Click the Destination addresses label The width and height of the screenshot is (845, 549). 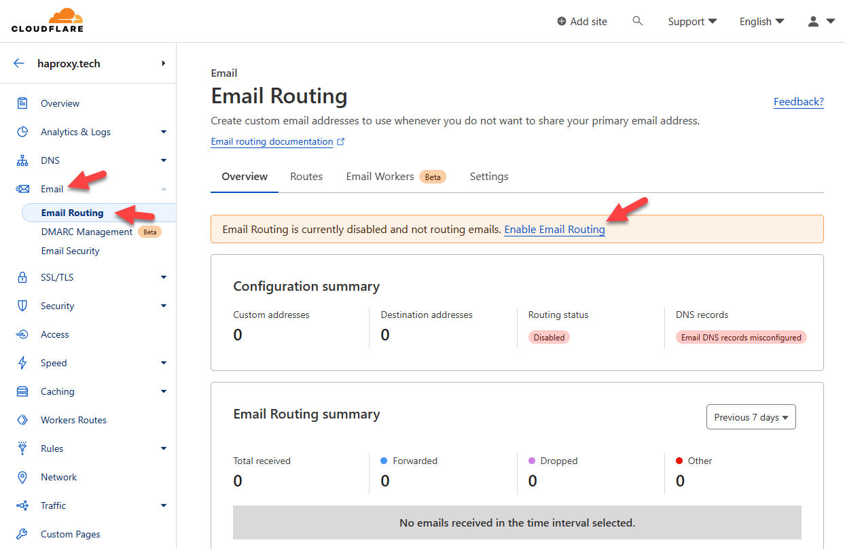pyautogui.click(x=427, y=315)
